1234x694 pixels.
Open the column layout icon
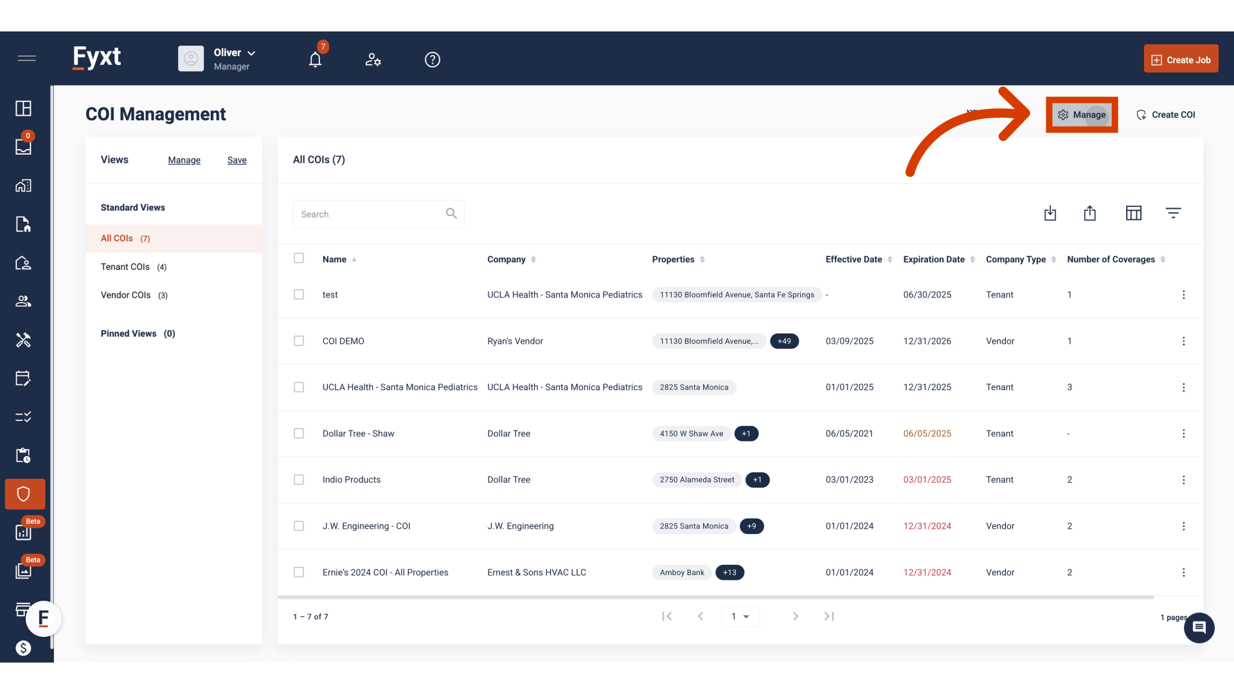1134,213
